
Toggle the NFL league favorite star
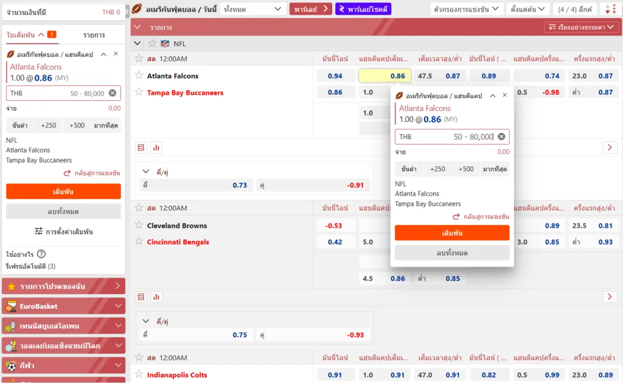click(x=152, y=44)
